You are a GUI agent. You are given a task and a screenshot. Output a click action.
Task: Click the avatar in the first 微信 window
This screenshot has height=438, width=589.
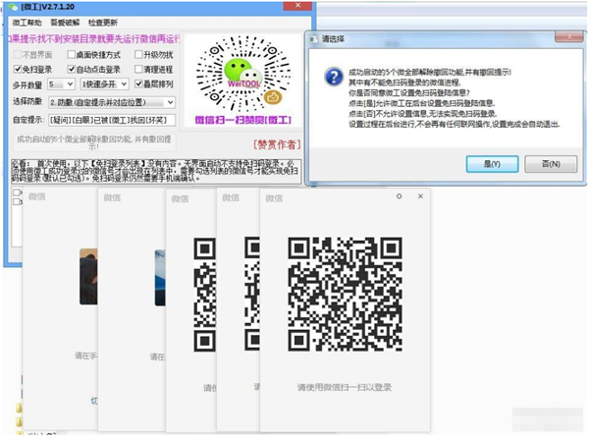[x=88, y=277]
